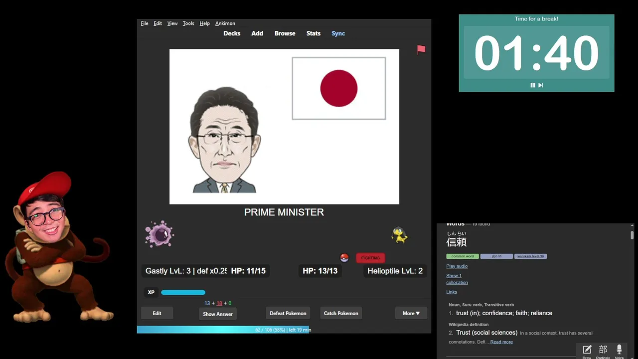Click the prime minister caricature image

pos(224,140)
